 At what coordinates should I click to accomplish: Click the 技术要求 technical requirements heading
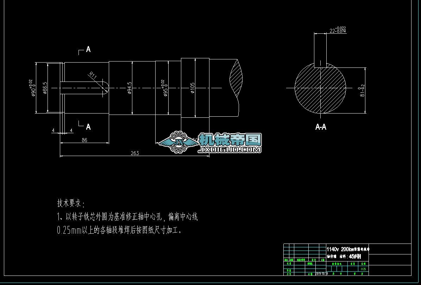pyautogui.click(x=68, y=203)
